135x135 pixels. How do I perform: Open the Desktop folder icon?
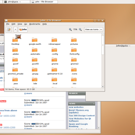[15, 40]
